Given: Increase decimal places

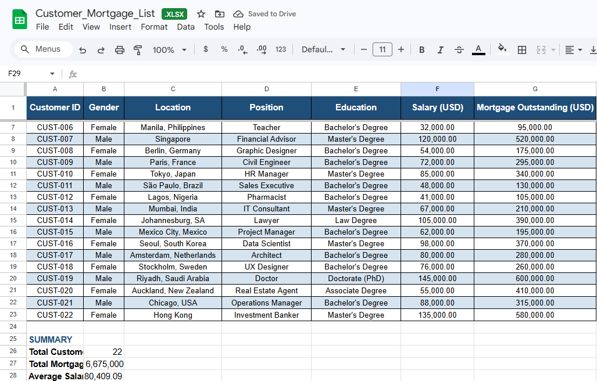Looking at the screenshot, I should [x=262, y=49].
